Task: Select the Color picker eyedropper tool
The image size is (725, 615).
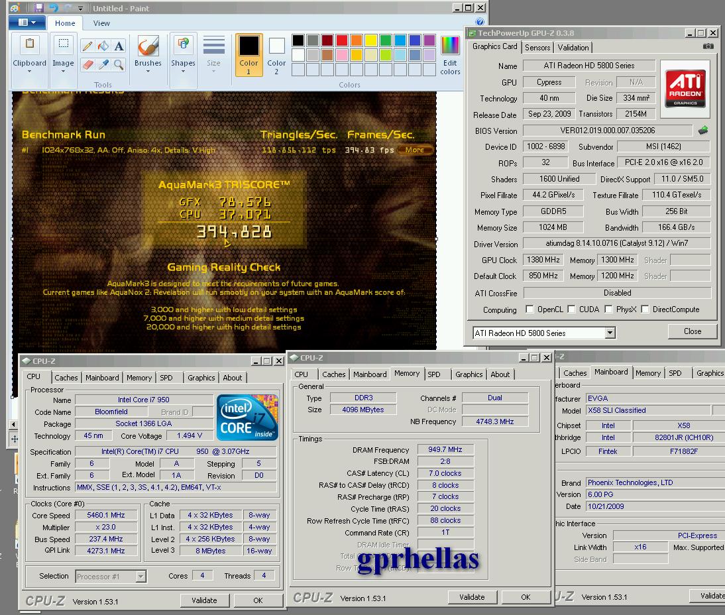Action: click(x=103, y=64)
